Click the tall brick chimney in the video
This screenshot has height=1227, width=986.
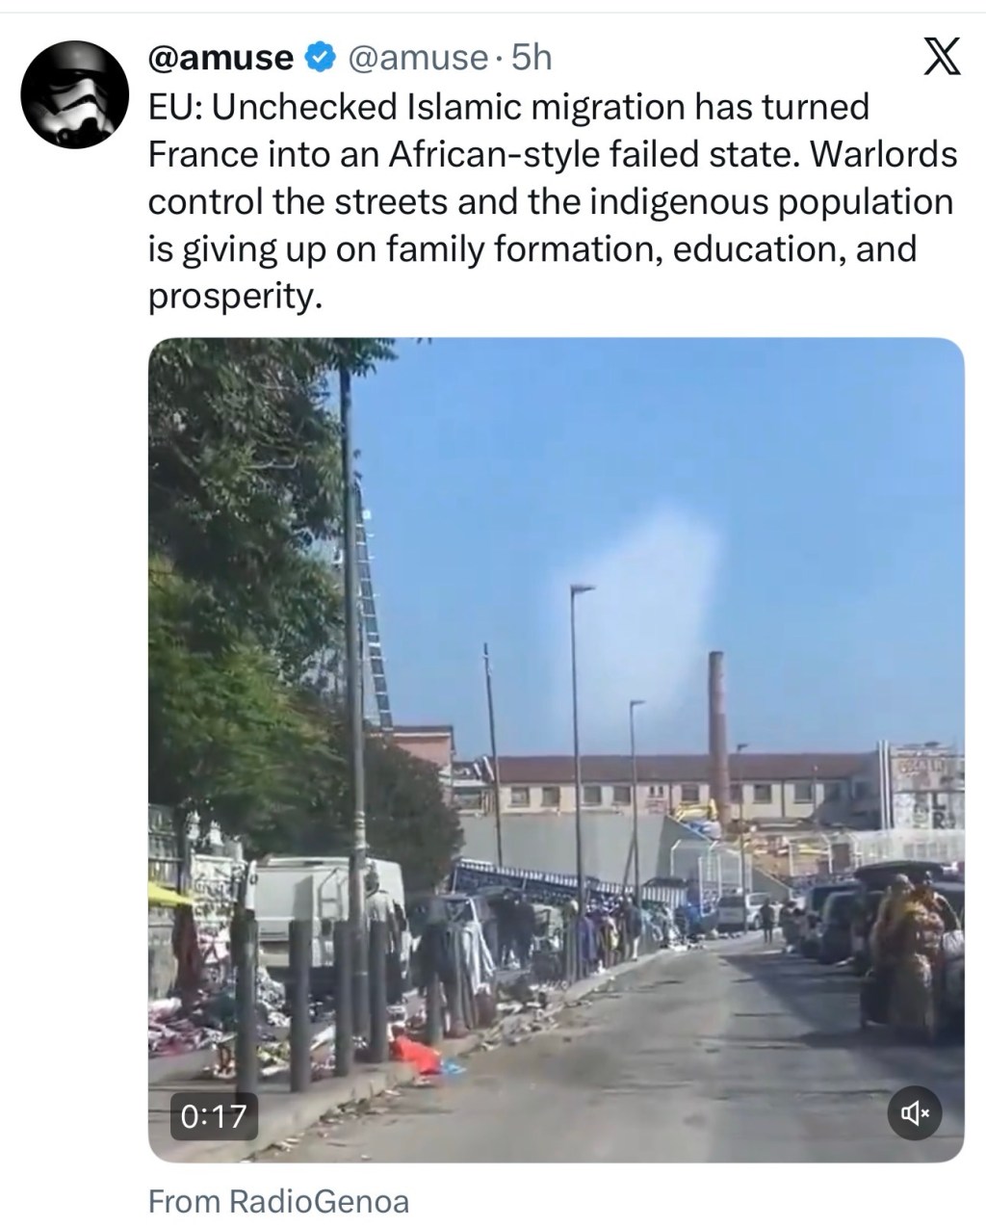[718, 737]
